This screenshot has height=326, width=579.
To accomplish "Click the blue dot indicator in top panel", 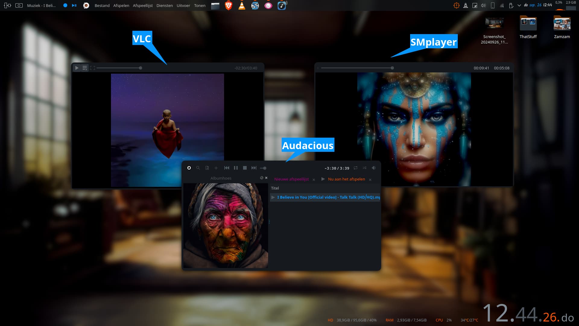I will tap(65, 5).
